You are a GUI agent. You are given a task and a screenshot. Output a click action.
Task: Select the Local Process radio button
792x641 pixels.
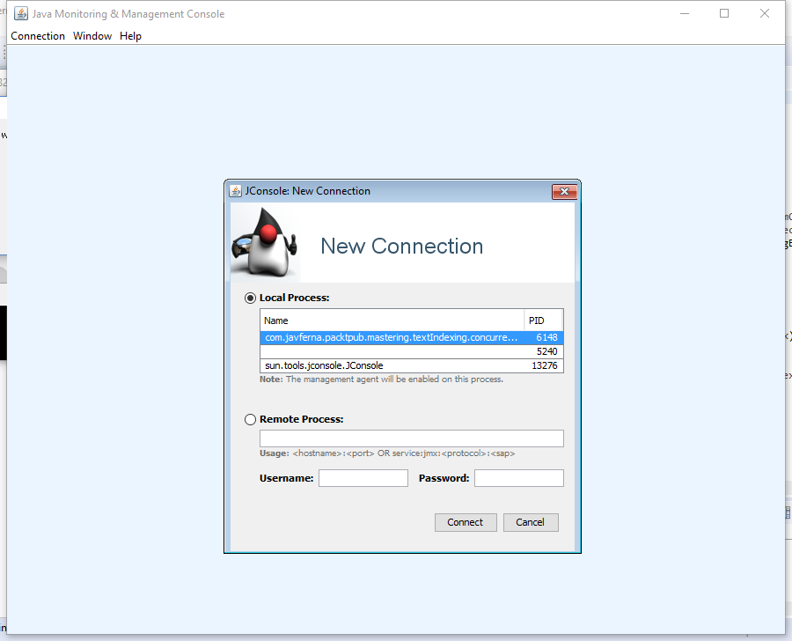point(250,298)
